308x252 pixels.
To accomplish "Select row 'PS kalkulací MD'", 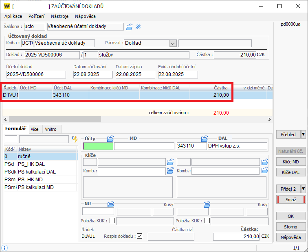I will (x=40, y=187).
